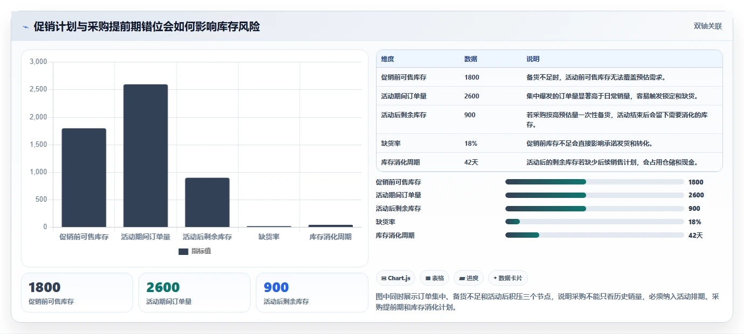Click the 双轴关联 label in the header
This screenshot has width=744, height=334.
point(707,26)
